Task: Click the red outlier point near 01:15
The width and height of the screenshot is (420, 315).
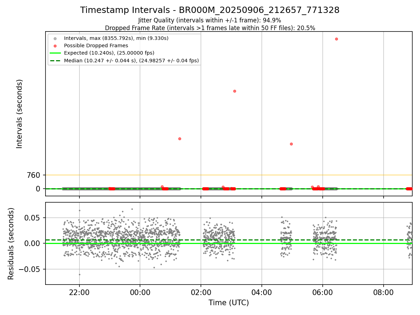Action: (x=180, y=139)
